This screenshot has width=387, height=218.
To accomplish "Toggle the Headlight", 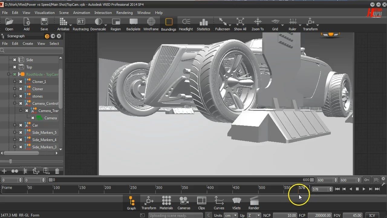I will 186,22.
